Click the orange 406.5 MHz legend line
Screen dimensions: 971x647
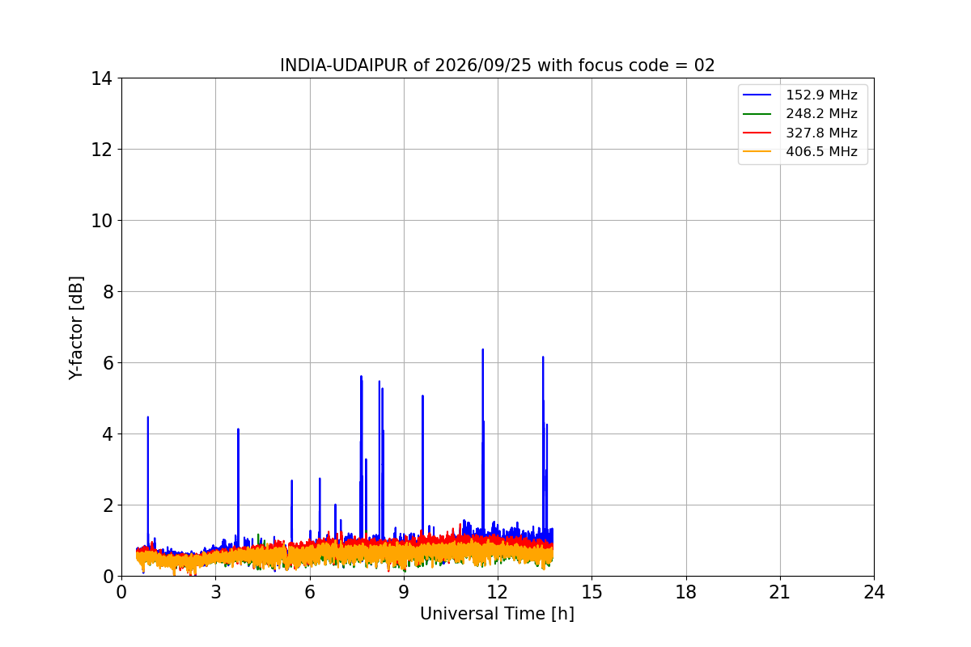tap(759, 151)
